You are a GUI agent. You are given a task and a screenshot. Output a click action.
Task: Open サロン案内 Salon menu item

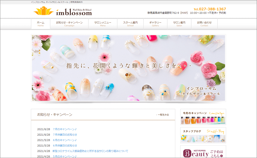coord(179,24)
